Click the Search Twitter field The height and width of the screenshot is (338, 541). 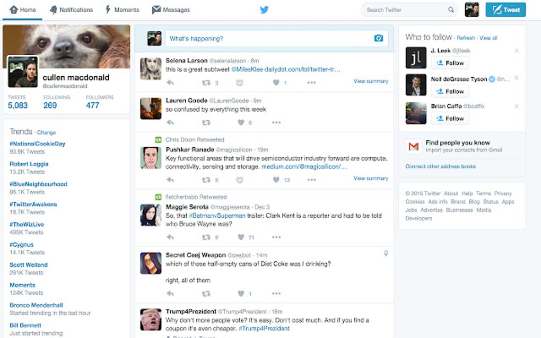coord(409,10)
